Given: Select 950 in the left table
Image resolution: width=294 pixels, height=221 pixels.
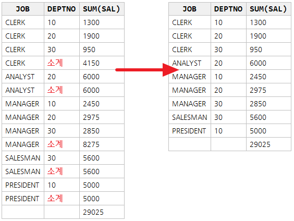Looking at the screenshot, I should tap(89, 50).
